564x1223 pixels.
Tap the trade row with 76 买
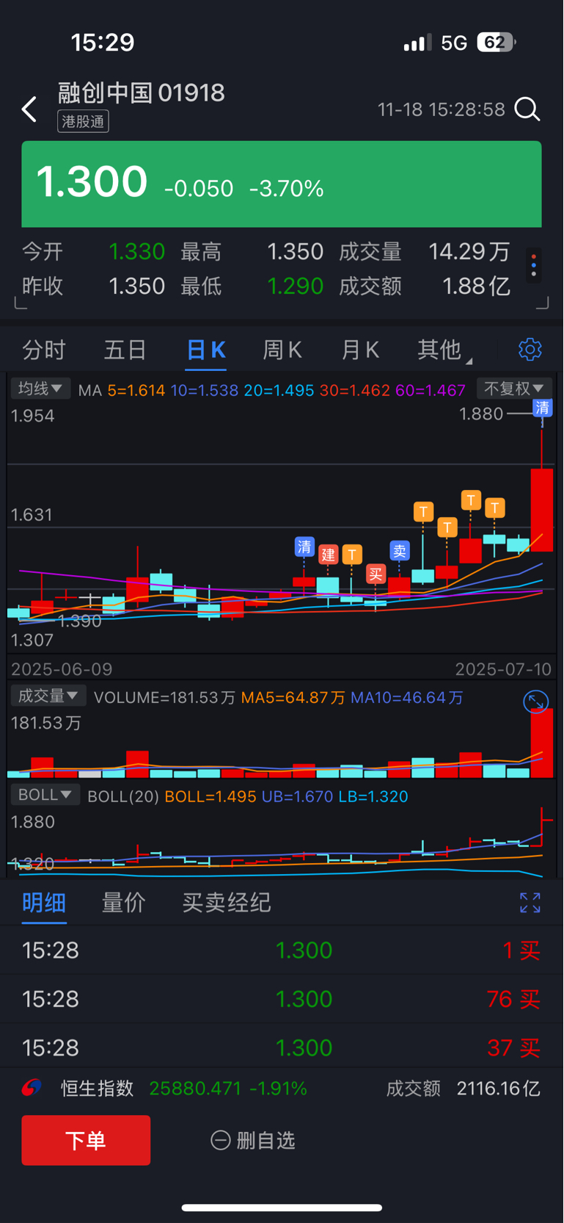(x=282, y=999)
